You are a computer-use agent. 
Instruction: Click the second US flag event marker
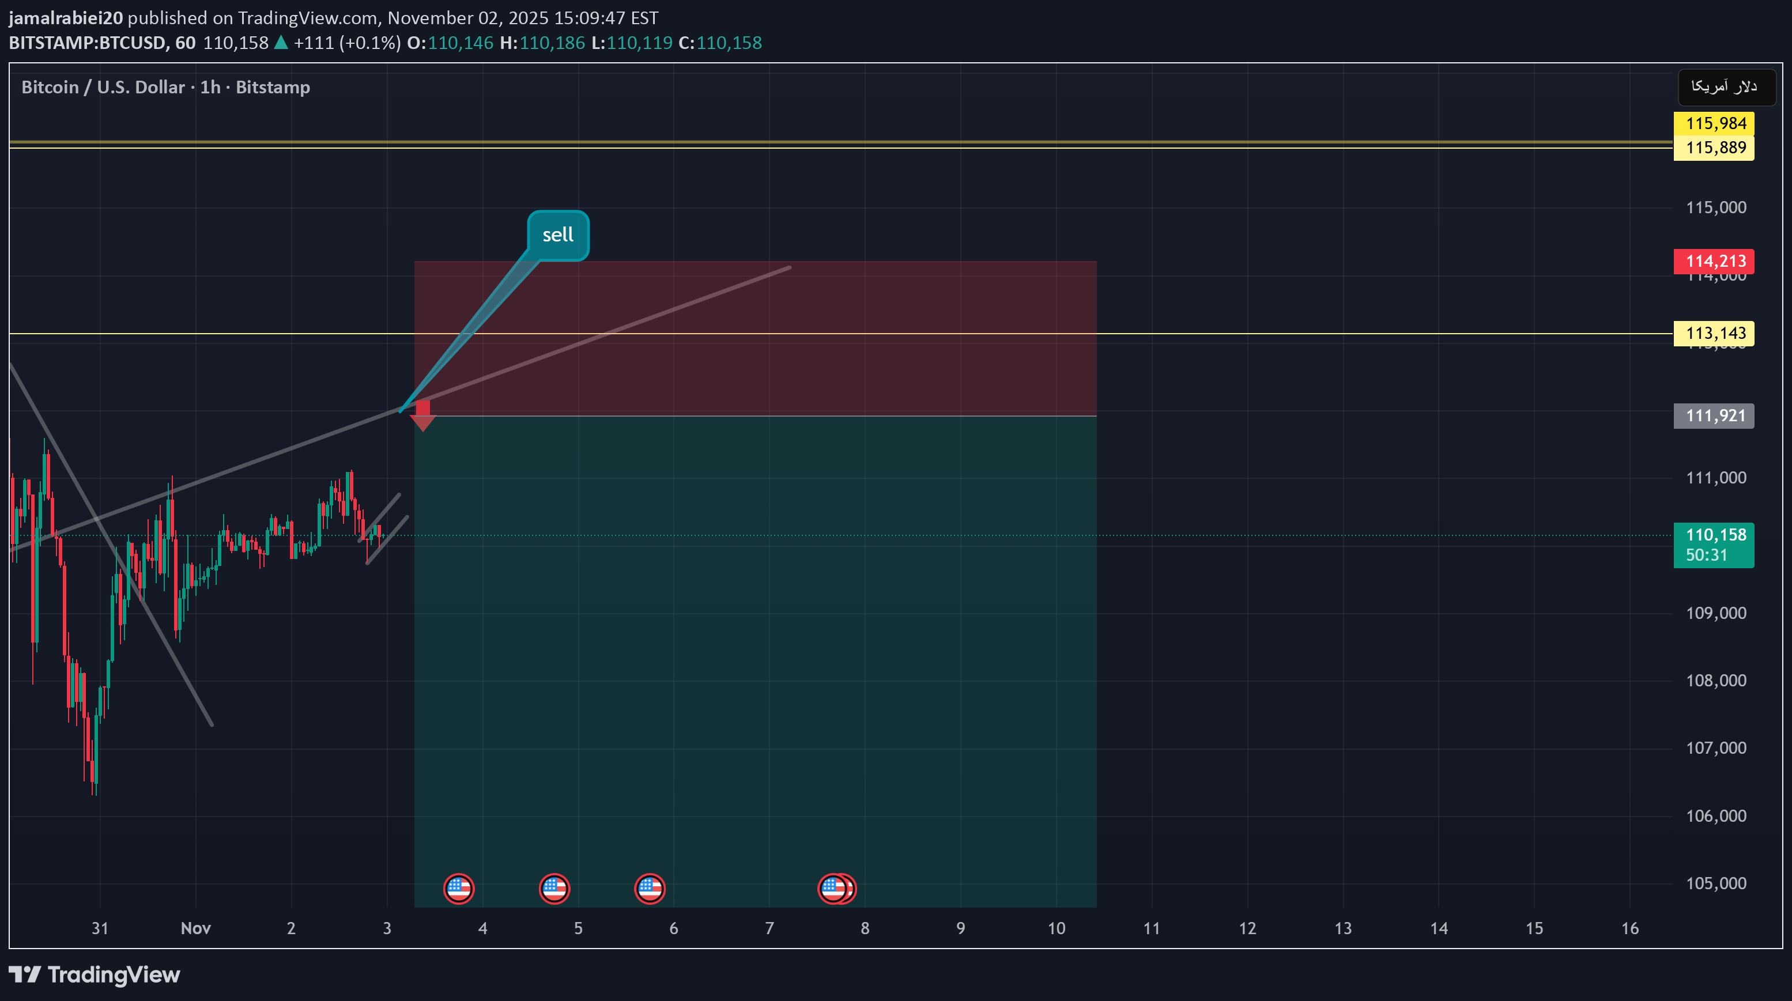(554, 888)
